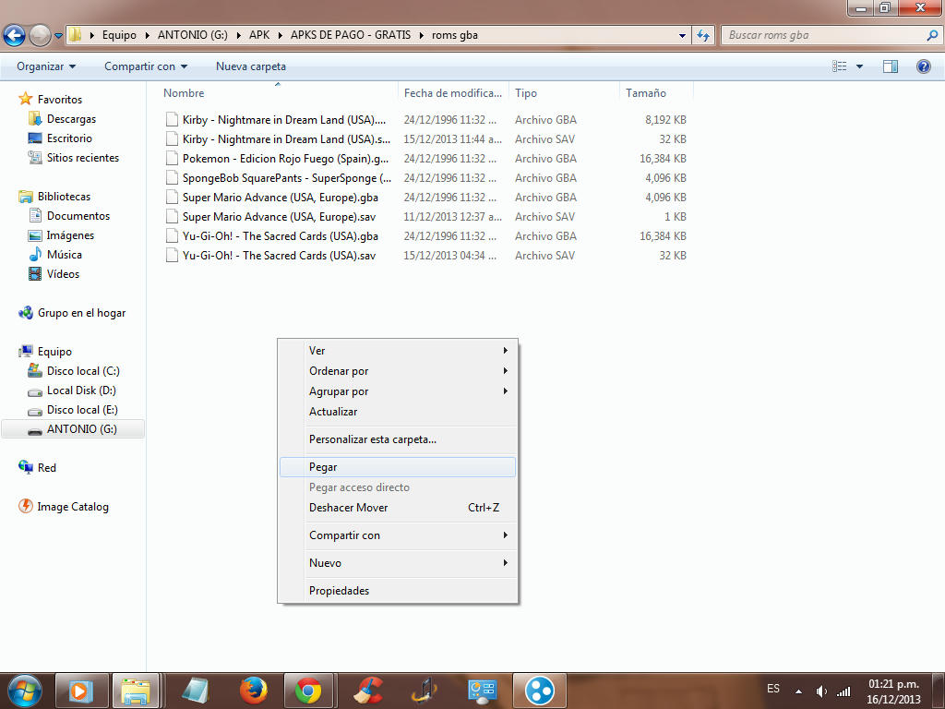Sort files by Tamaño column header
Image resolution: width=945 pixels, height=709 pixels.
pyautogui.click(x=646, y=93)
